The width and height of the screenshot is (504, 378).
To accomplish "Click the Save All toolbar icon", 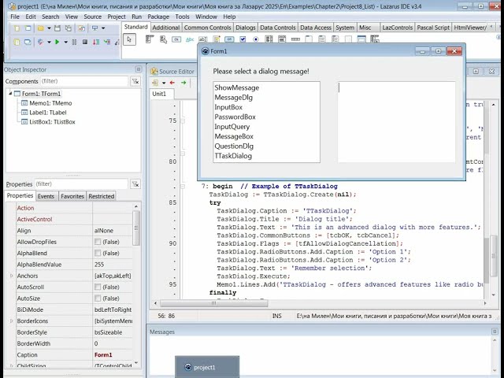I will coord(69,28).
